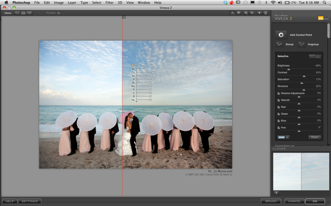Click the BRUSH button
This screenshot has width=331, height=206.
[x=271, y=201]
